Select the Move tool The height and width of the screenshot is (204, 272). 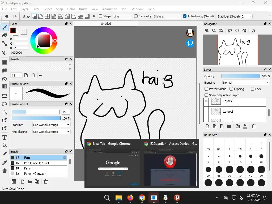tap(5, 53)
